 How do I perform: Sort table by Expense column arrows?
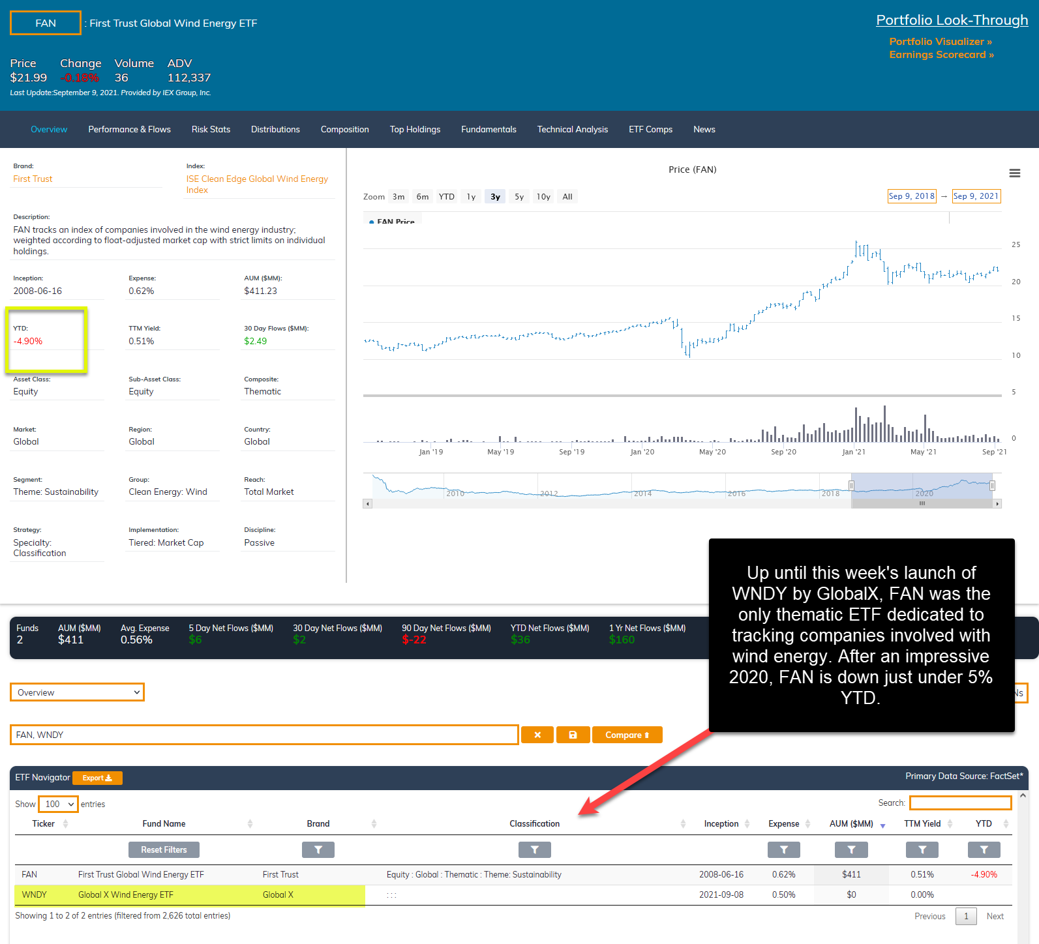[x=807, y=824]
